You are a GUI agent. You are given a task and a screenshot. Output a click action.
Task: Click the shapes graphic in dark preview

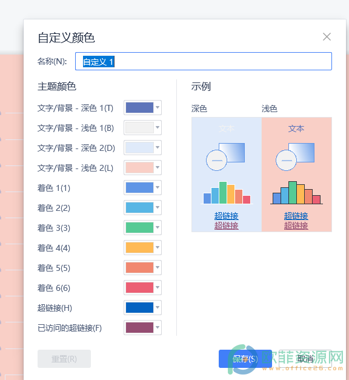[x=225, y=157]
